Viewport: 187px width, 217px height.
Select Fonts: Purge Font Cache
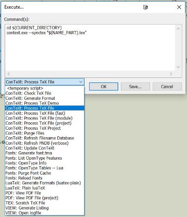pos(44,173)
